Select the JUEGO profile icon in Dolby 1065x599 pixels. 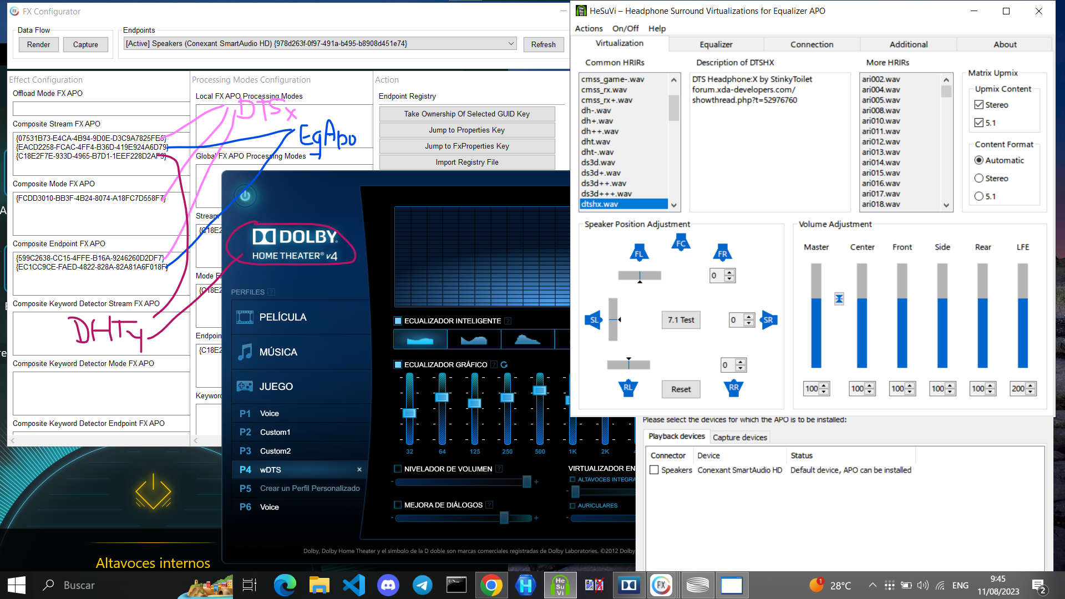(x=245, y=385)
